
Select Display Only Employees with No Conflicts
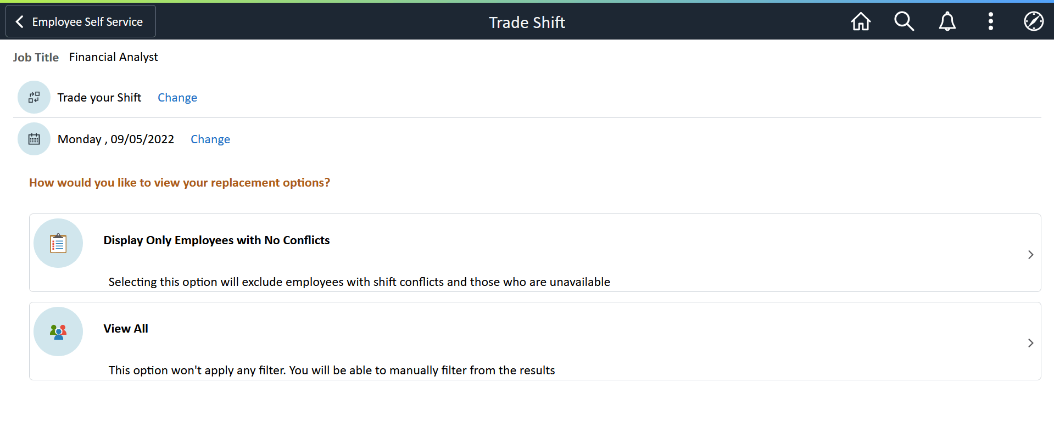coord(216,240)
